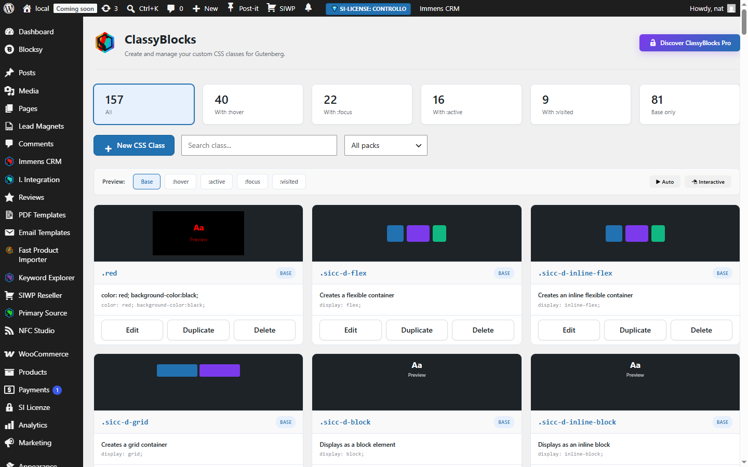Click the WooCommerce sidebar icon
The height and width of the screenshot is (467, 748).
9,354
